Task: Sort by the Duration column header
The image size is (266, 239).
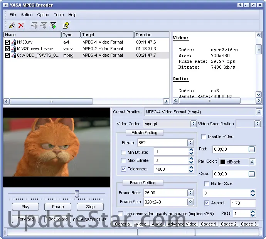Action: click(152, 35)
